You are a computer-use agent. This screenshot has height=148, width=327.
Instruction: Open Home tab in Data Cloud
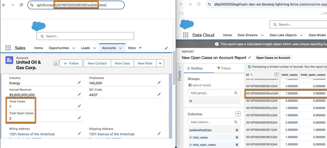(x=227, y=35)
